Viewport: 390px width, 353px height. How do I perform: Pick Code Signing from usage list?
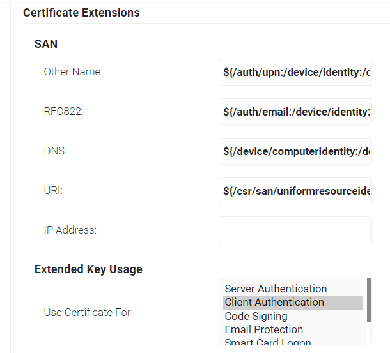[256, 316]
